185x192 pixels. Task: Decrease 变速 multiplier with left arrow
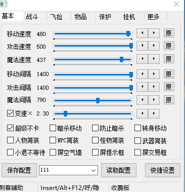pyautogui.click(x=142, y=113)
